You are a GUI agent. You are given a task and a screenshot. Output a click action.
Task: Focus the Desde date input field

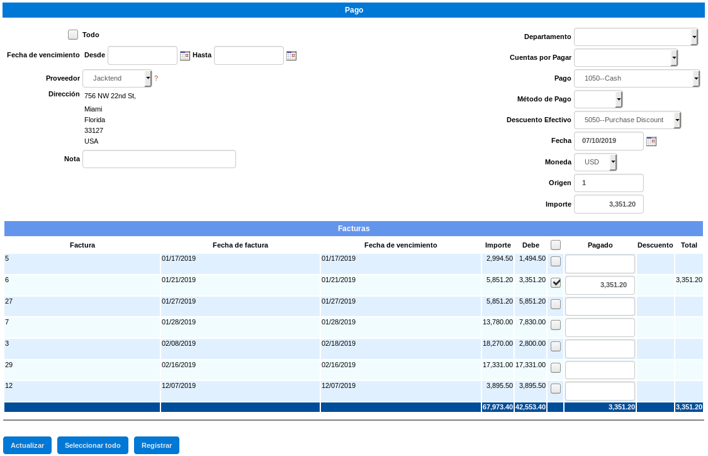[143, 55]
